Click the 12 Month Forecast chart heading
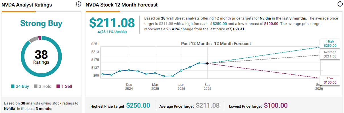 click(232, 44)
